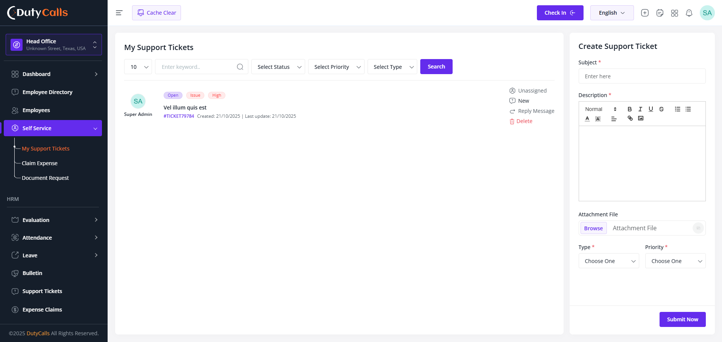Click the High priority badge
The height and width of the screenshot is (342, 722).
(x=217, y=96)
